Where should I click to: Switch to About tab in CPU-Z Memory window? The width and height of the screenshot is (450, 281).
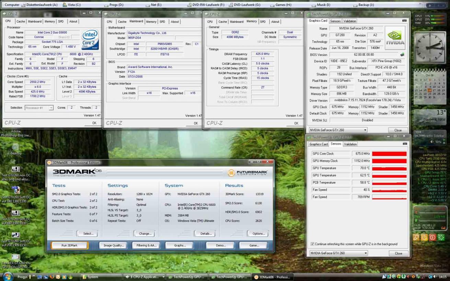click(x=275, y=22)
